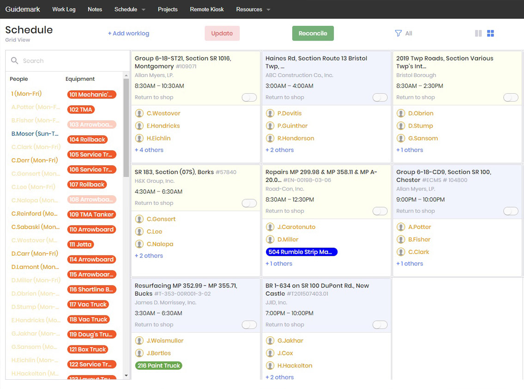Click the Add worklog link
The width and height of the screenshot is (524, 389).
click(129, 33)
